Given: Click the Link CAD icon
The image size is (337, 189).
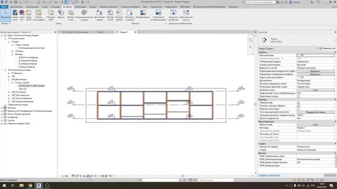Looking at the screenshot, I should [x=28, y=15].
